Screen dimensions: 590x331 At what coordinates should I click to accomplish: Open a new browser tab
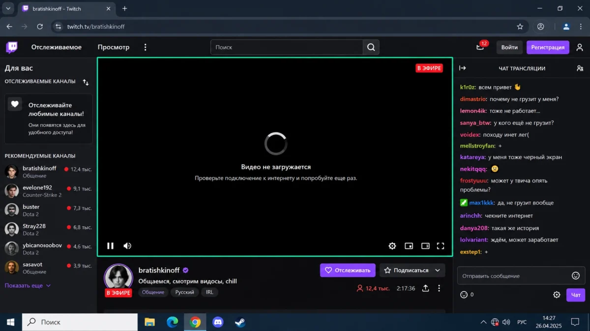coord(124,8)
